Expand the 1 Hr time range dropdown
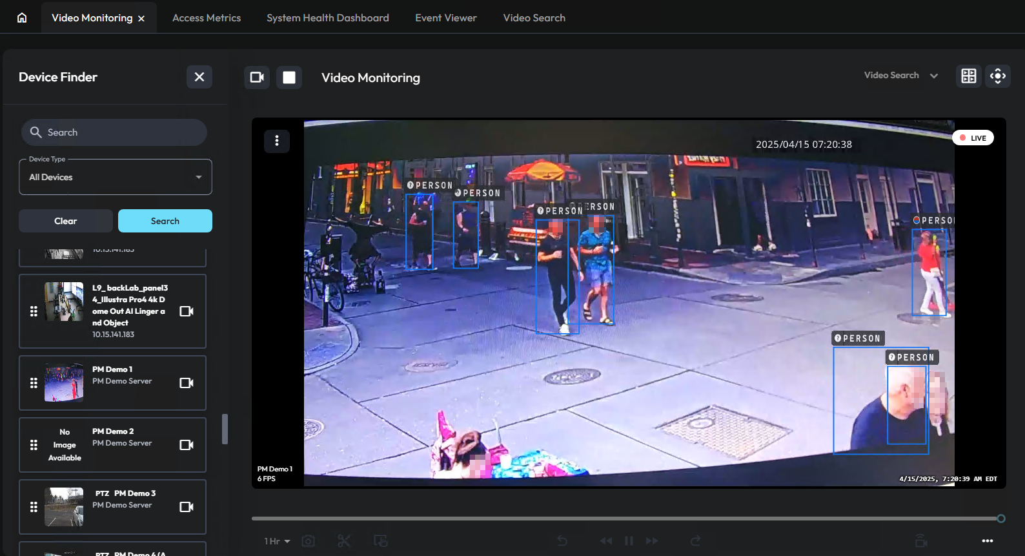Screen dimensions: 1025x556 click(x=277, y=541)
